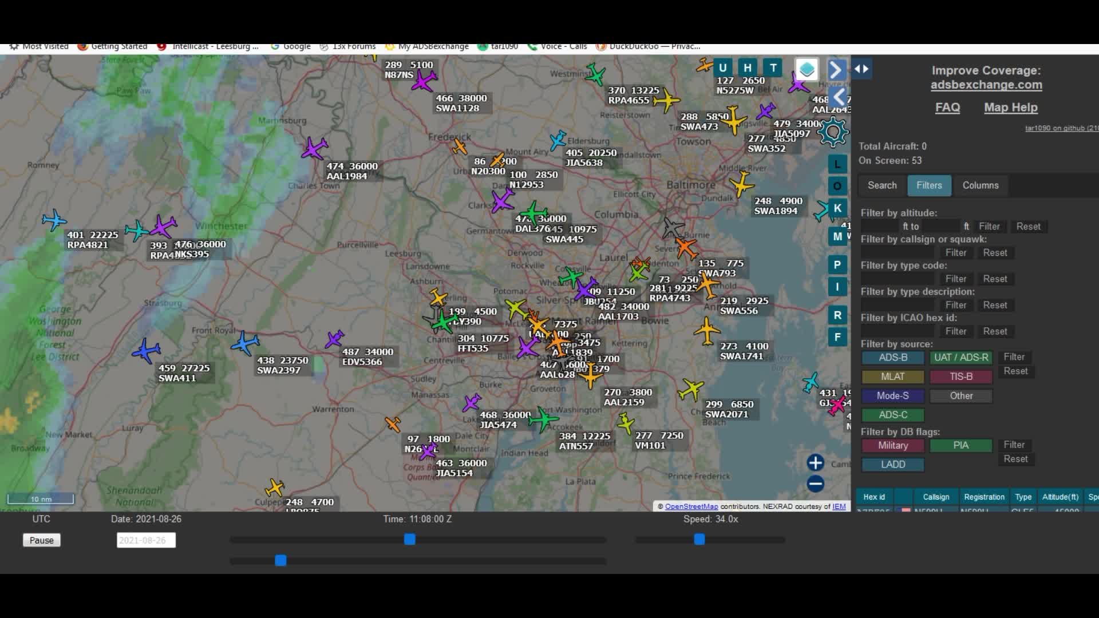Click the replay date input 2021-08-26
1099x618 pixels.
pyautogui.click(x=146, y=540)
